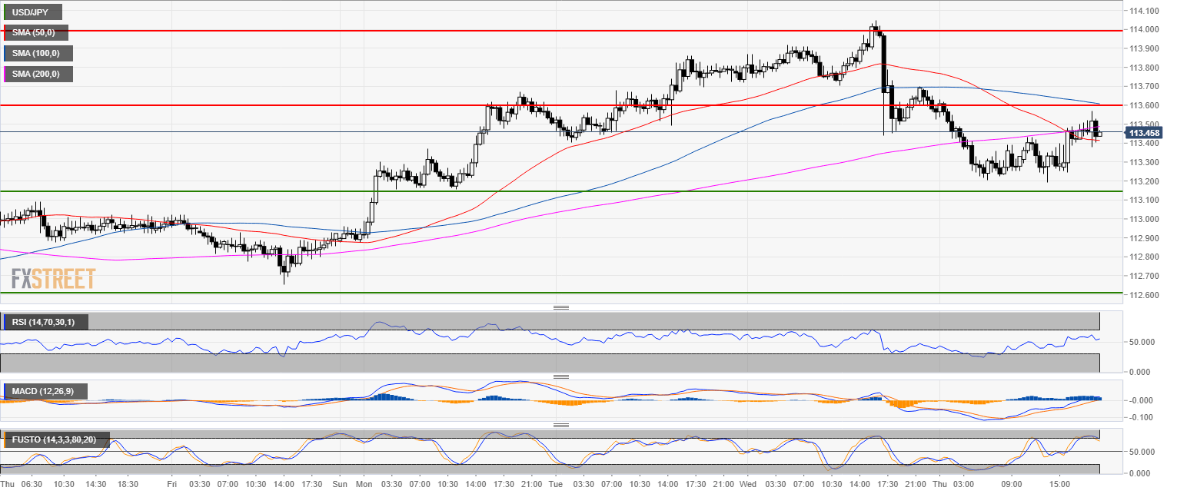Click the resize grip above FUSTO panel
The height and width of the screenshot is (494, 1177).
click(x=560, y=425)
